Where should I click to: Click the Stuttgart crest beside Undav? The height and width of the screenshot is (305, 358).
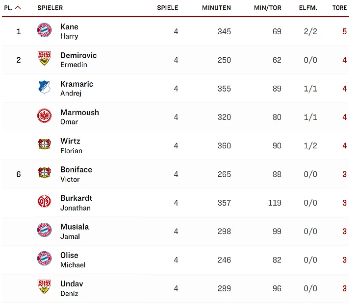[x=44, y=287]
